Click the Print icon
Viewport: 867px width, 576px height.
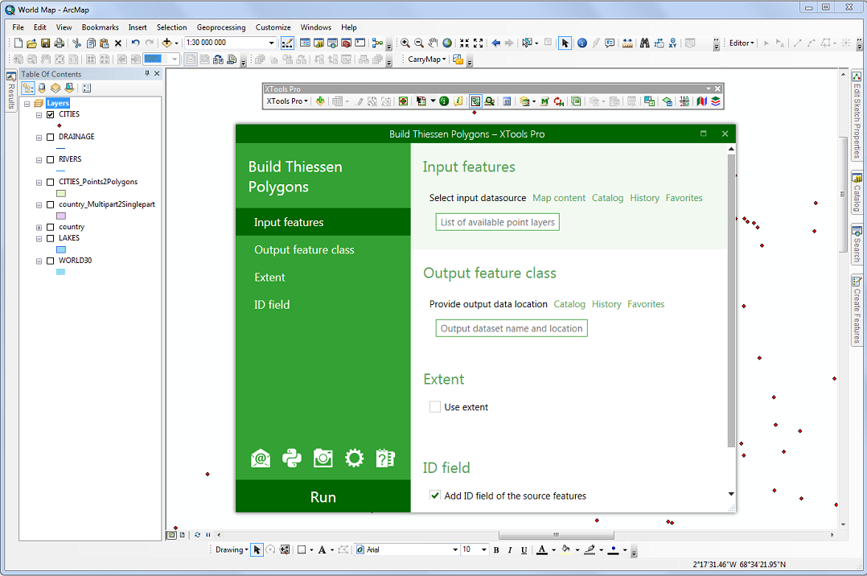click(60, 43)
